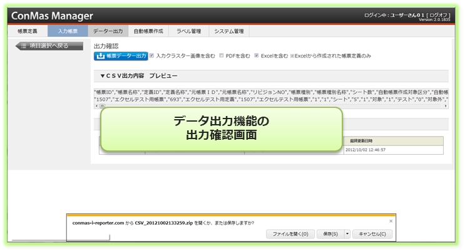
Task: Switch to the 入力帳票 tab
Action: click(68, 31)
